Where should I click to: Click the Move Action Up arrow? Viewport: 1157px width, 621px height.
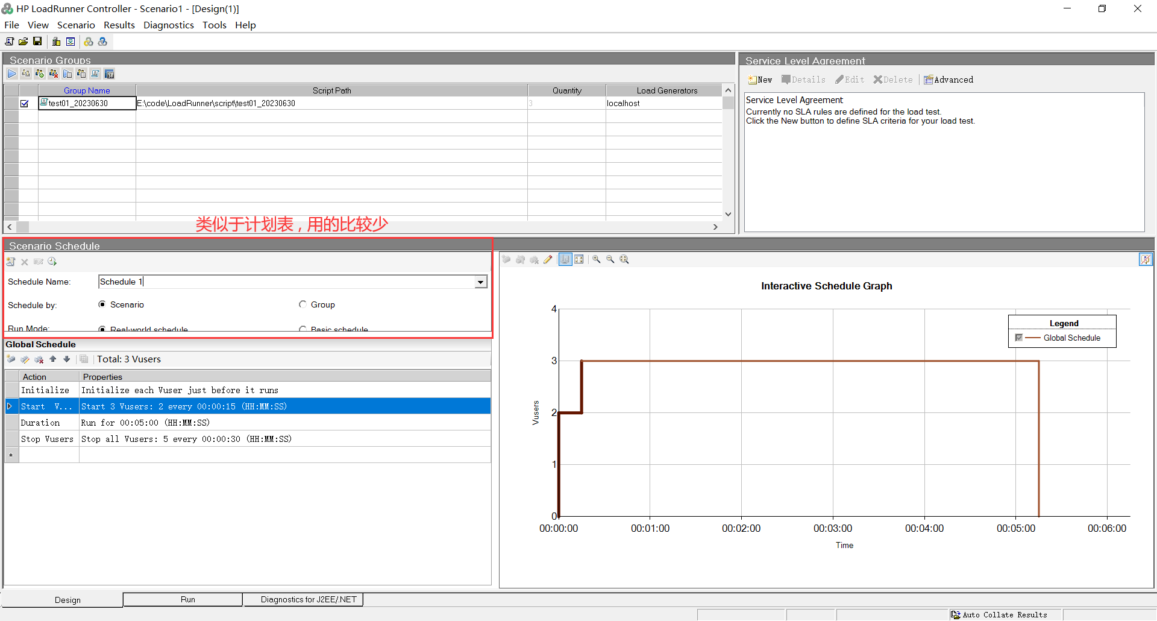(x=53, y=359)
